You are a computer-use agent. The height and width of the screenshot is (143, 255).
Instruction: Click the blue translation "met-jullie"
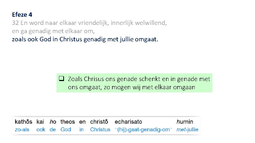[x=187, y=129]
